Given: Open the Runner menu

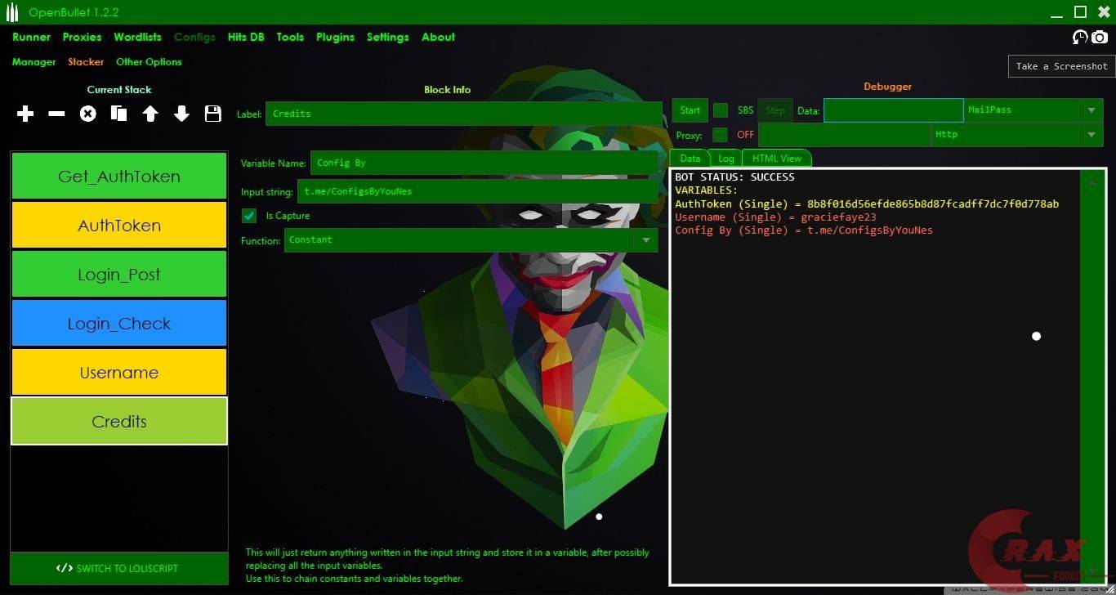Looking at the screenshot, I should 31,37.
